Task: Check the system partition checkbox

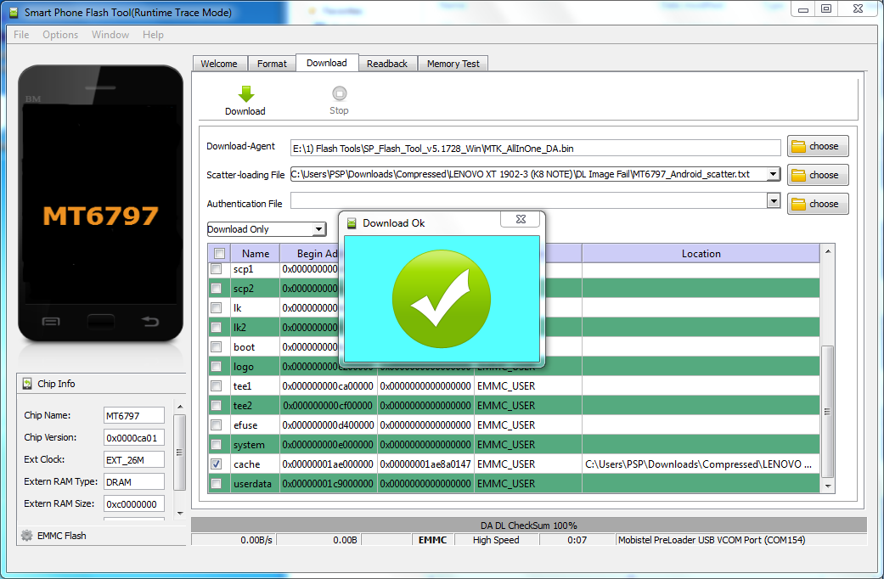Action: click(x=216, y=445)
